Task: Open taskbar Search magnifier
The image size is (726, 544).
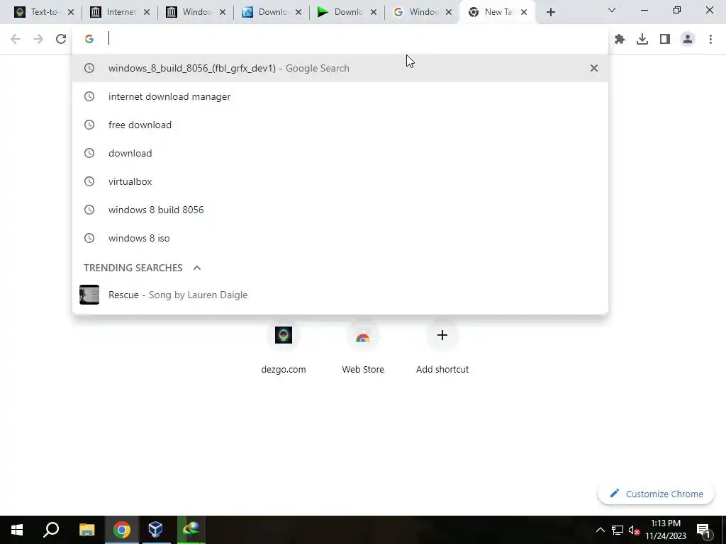Action: (51, 530)
